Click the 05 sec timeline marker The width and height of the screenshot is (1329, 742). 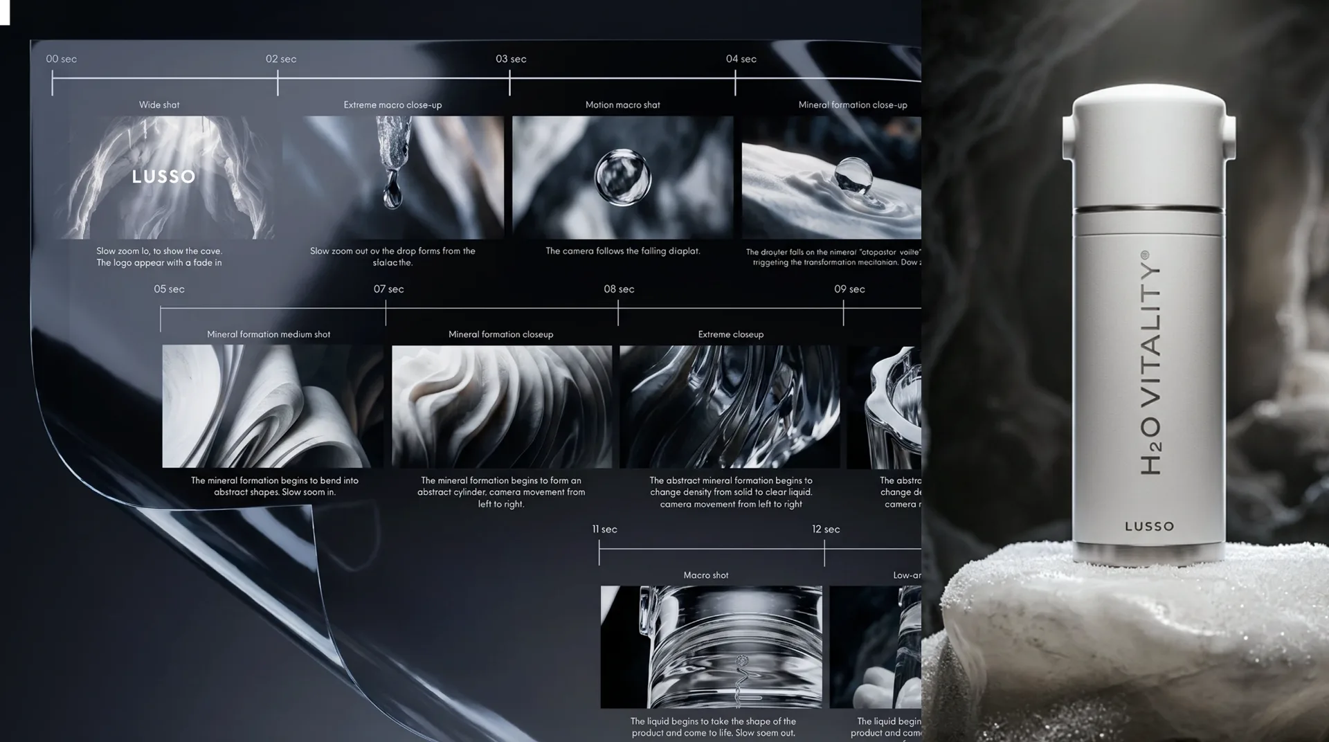[x=169, y=289]
